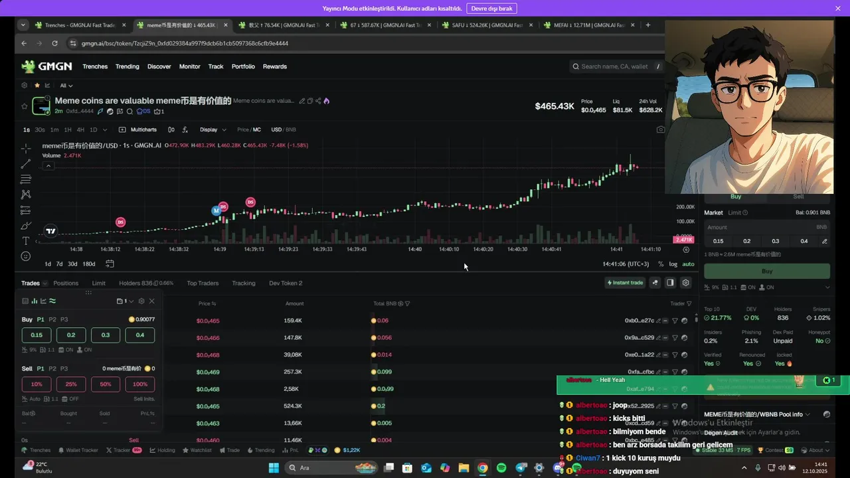Open the Fibonacci retracement tool

tap(25, 179)
